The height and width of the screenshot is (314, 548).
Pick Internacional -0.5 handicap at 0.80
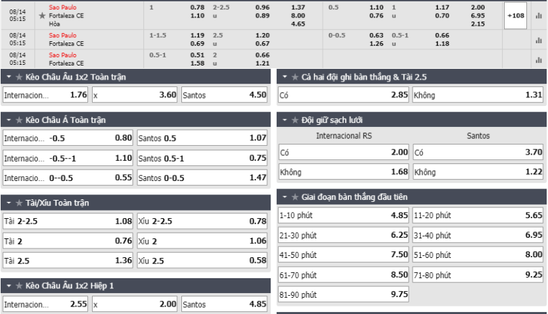pos(68,138)
